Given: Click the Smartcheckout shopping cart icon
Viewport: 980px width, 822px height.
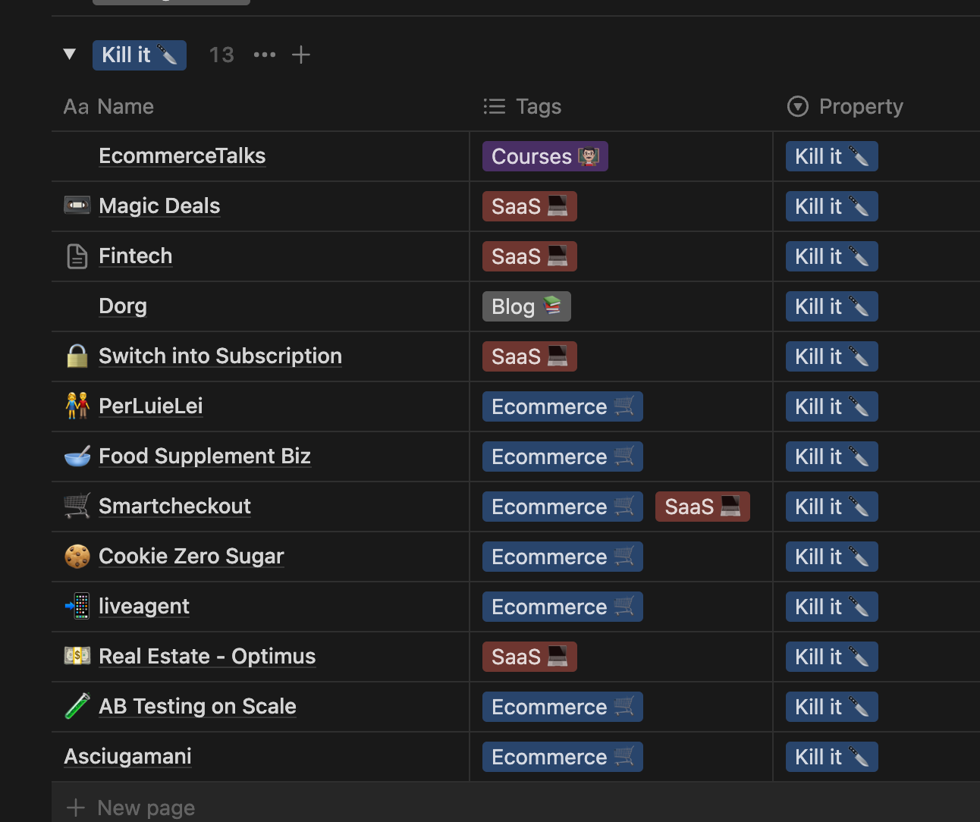Looking at the screenshot, I should (77, 506).
